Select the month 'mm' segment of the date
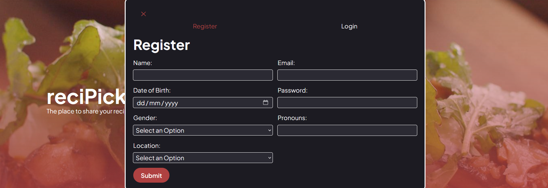Screen dimensions: 548x188 point(155,103)
